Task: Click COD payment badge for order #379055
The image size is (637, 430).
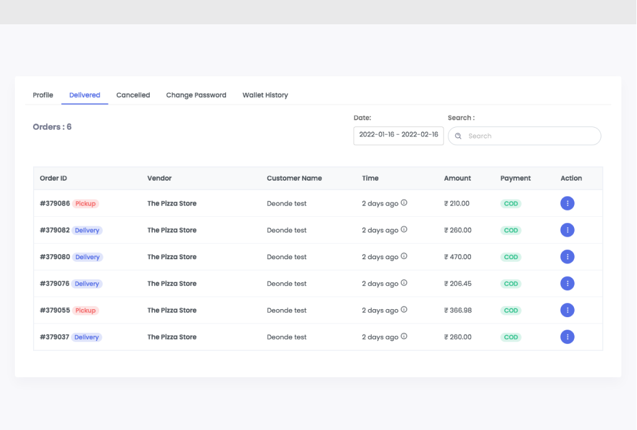Action: (510, 311)
